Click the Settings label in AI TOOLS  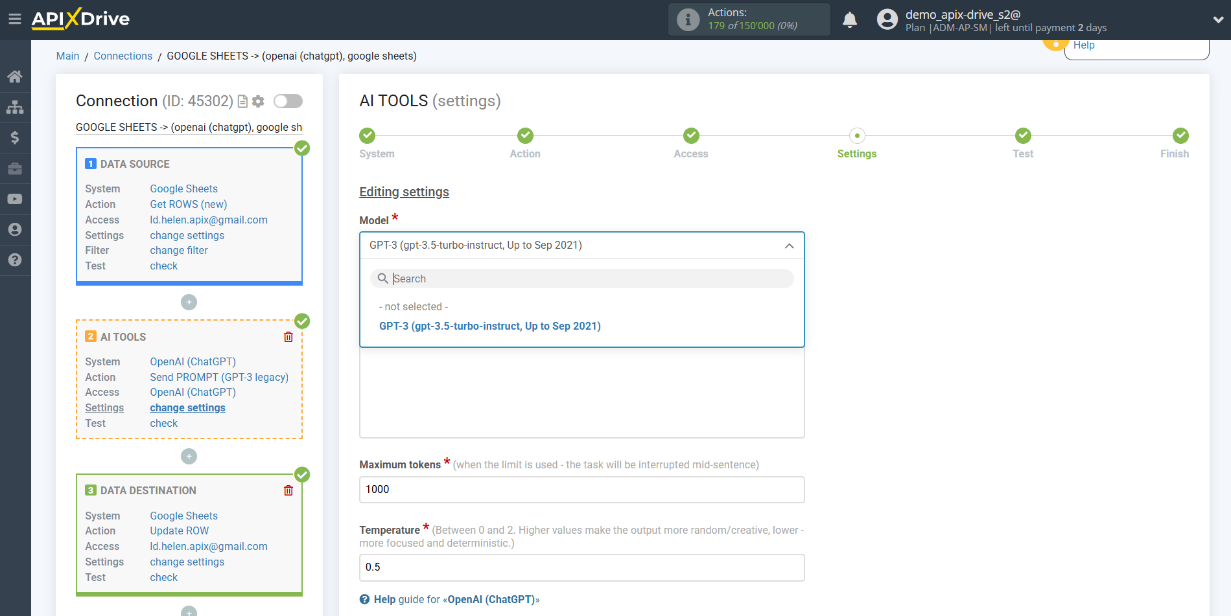104,407
